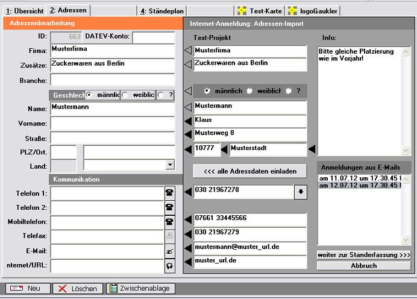The height and width of the screenshot is (299, 417).
Task: Click the e-mail icon beside E-Mail field
Action: click(x=170, y=251)
